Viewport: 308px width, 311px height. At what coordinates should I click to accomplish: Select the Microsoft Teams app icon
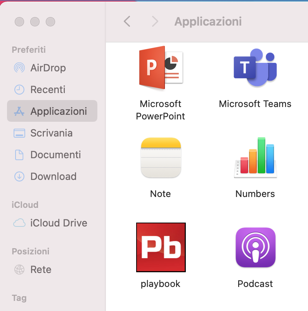coord(255,67)
